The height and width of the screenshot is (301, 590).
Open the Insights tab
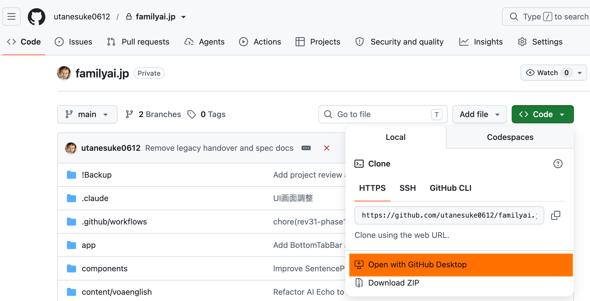pos(481,42)
